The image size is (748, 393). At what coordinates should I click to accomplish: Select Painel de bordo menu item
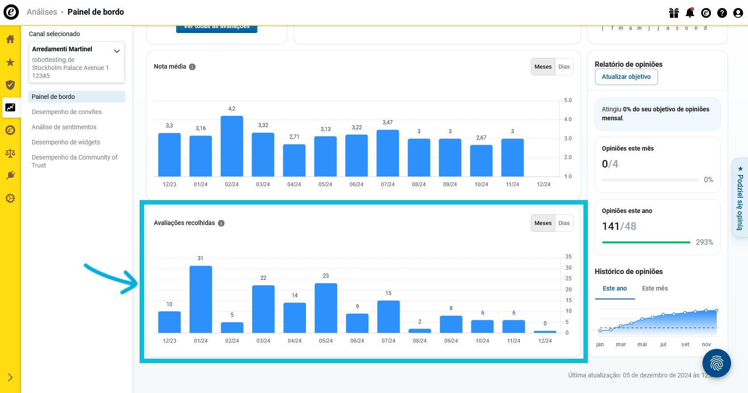pos(77,97)
